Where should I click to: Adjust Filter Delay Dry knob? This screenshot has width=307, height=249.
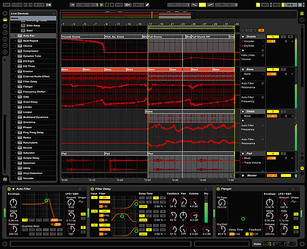tap(206, 229)
